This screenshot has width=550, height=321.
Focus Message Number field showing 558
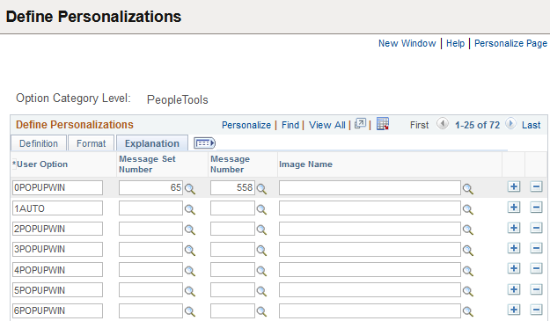[232, 188]
